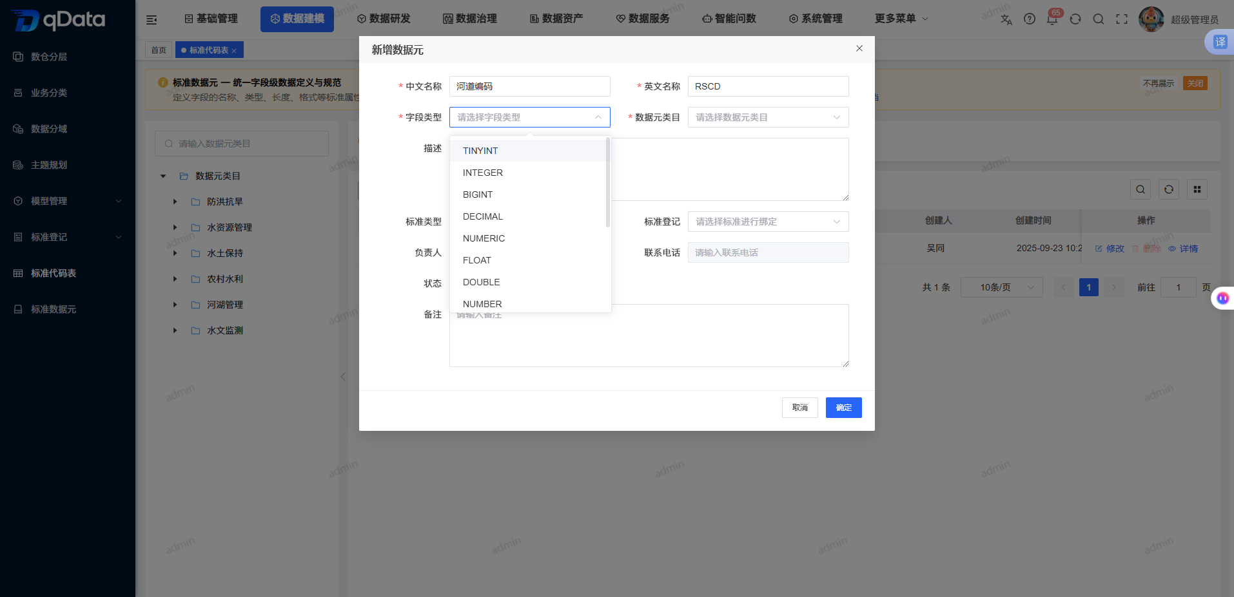
Task: Switch to 数据服务 top menu
Action: pos(643,19)
